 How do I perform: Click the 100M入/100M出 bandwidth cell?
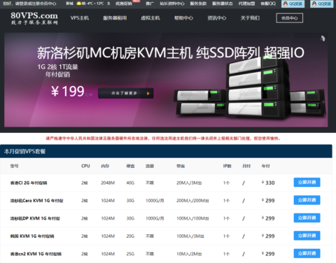tap(192, 218)
